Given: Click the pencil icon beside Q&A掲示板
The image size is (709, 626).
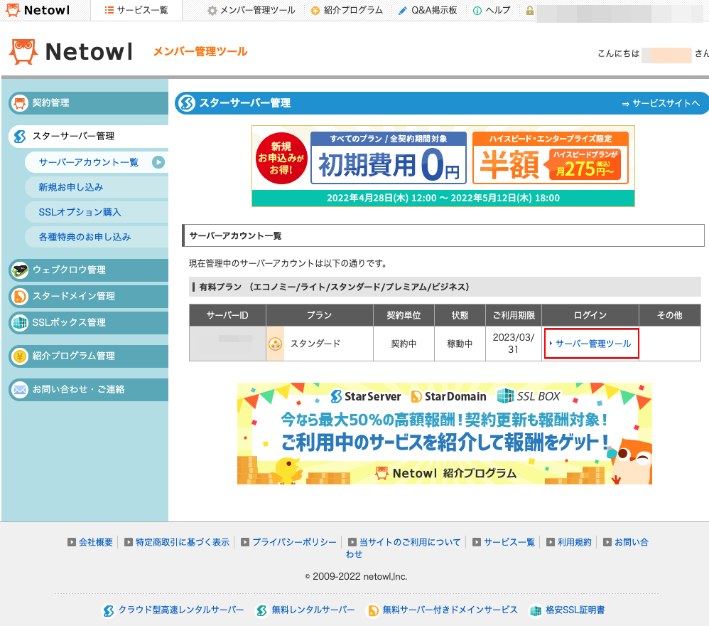Looking at the screenshot, I should pyautogui.click(x=402, y=11).
